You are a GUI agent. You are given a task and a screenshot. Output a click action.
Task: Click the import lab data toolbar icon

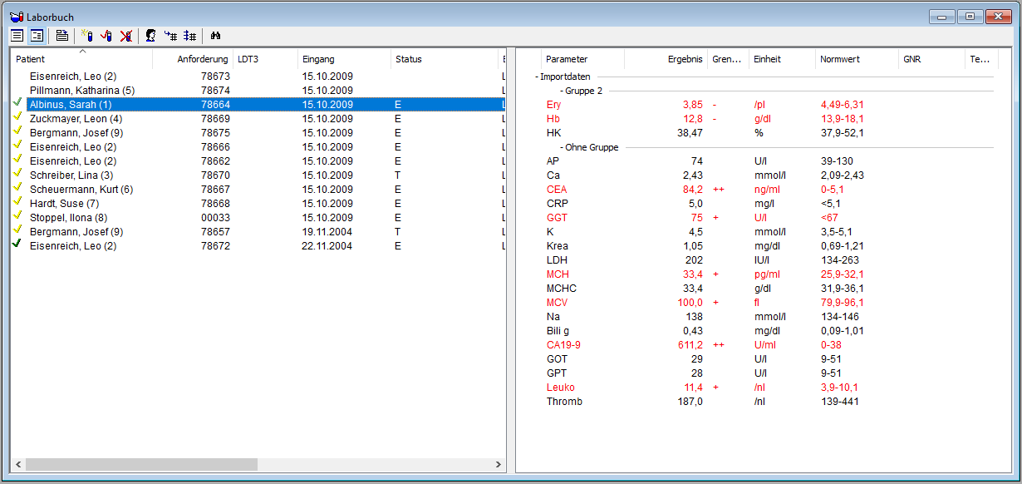tap(61, 36)
